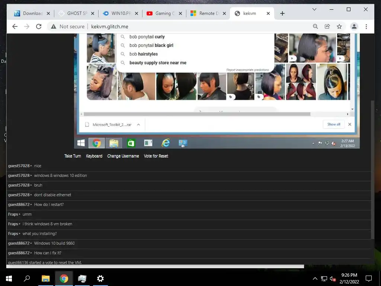381x286 pixels.
Task: Click chat message 'dont disable ethernet'
Action: pyautogui.click(x=52, y=195)
